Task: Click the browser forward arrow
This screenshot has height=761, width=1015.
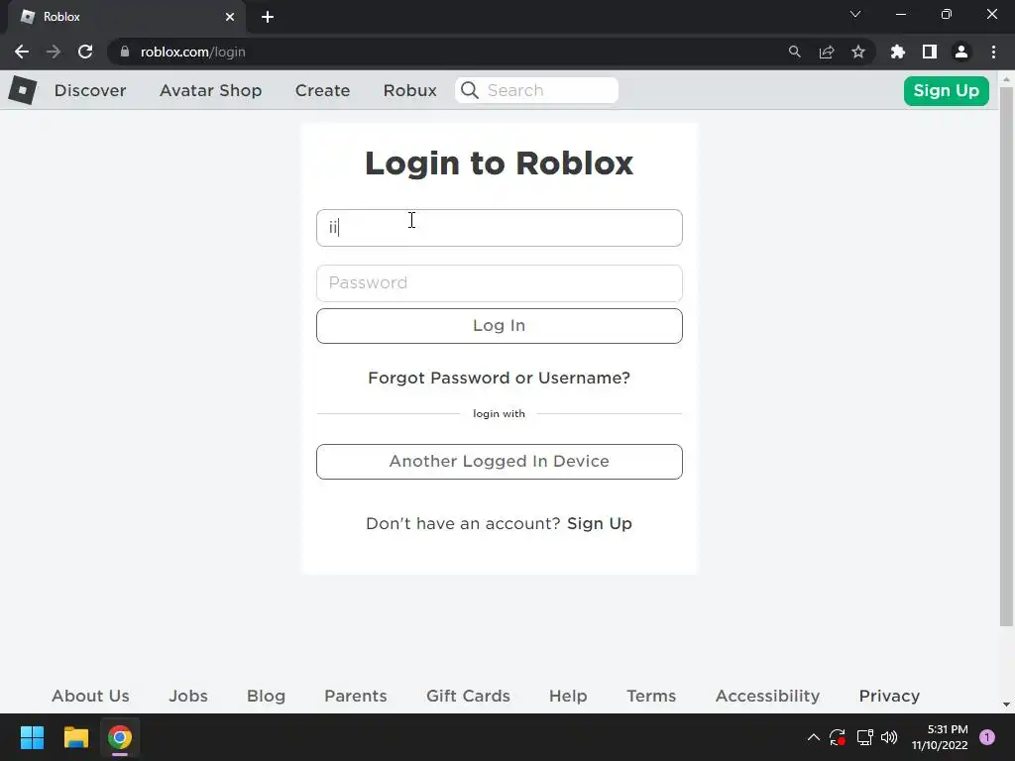Action: click(54, 52)
